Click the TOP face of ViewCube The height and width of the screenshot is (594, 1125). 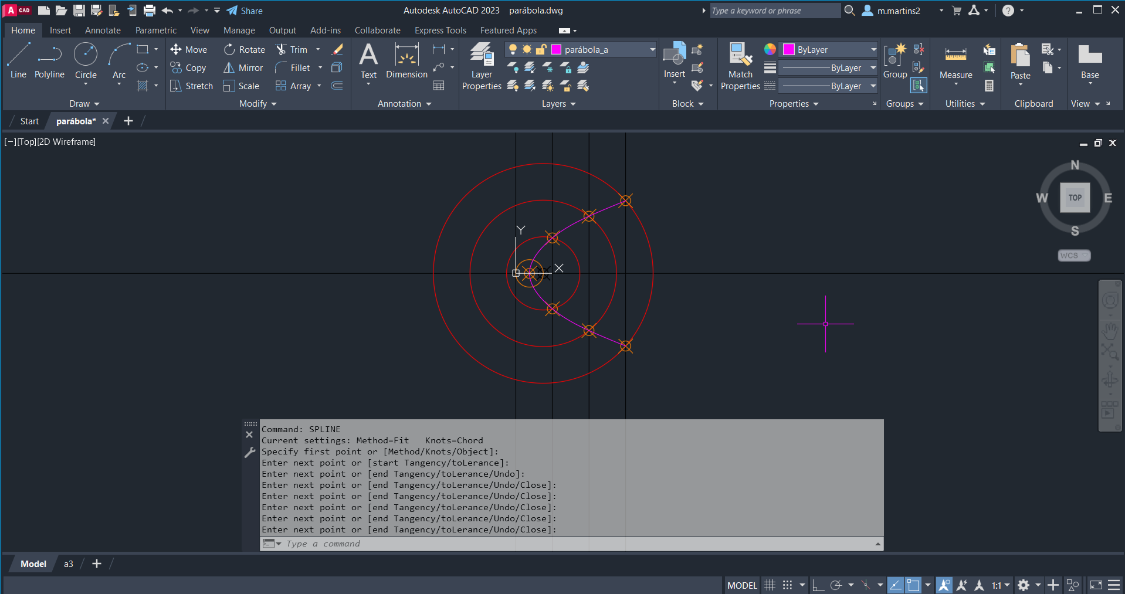(x=1075, y=198)
